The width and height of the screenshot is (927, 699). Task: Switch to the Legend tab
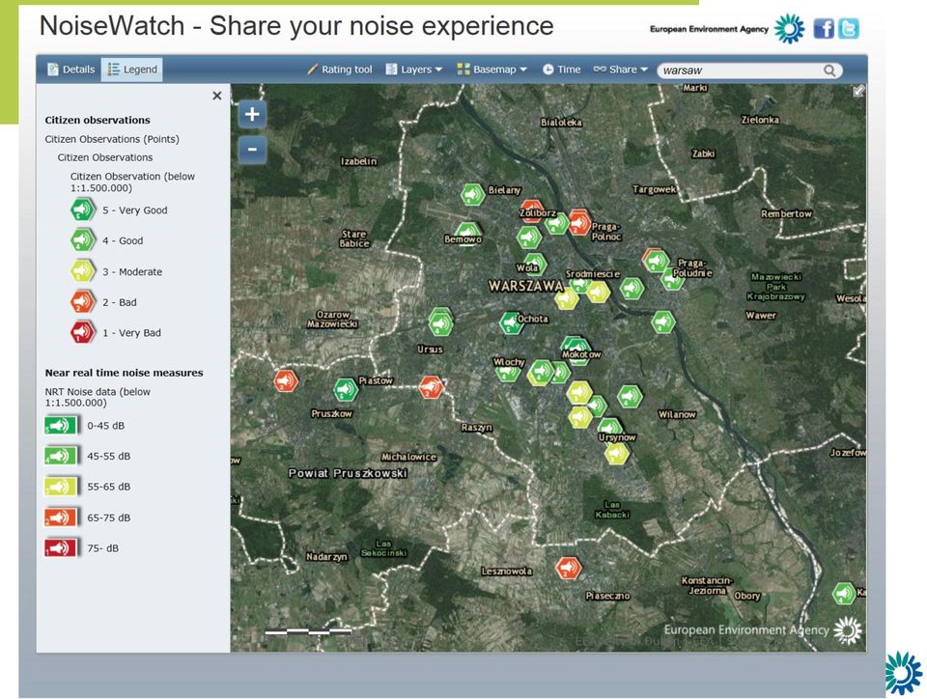[132, 70]
